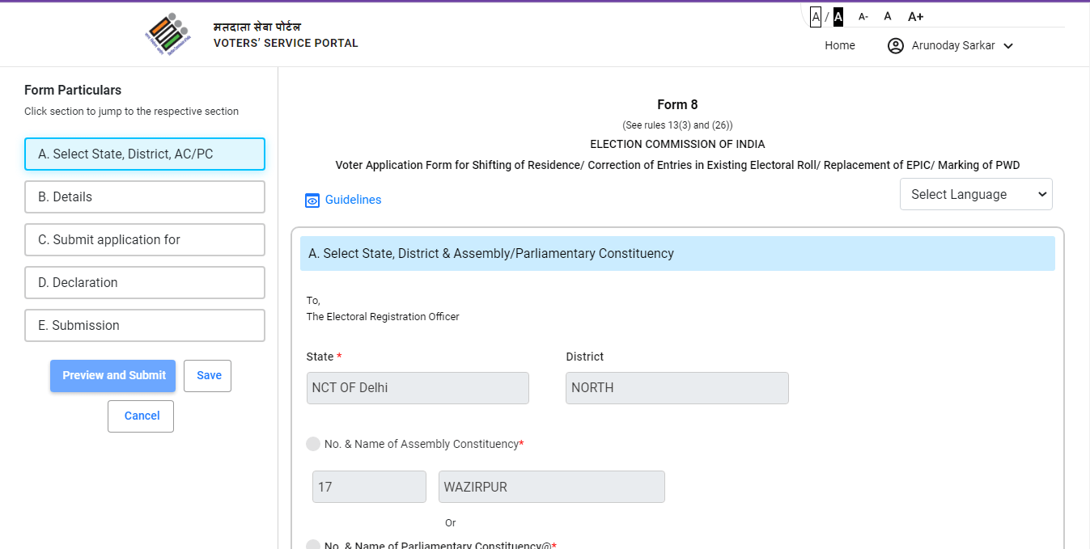Click the user profile avatar icon

pos(895,46)
